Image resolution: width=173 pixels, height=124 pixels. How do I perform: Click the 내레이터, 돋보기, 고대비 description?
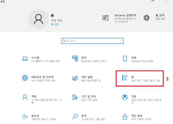[44, 119]
